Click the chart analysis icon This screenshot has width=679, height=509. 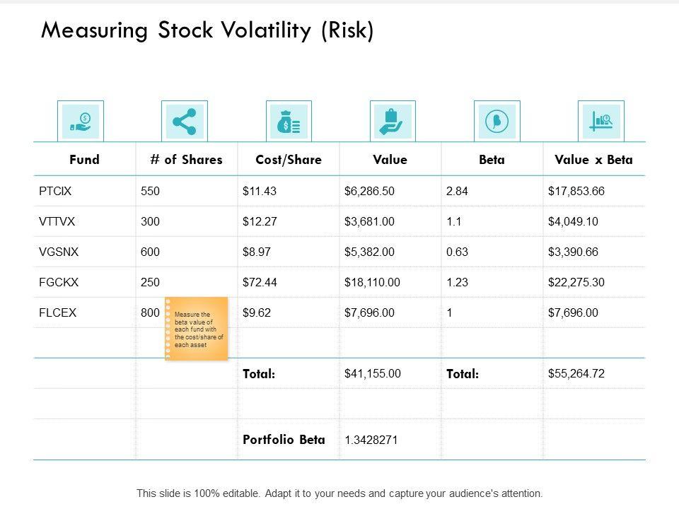pos(601,122)
